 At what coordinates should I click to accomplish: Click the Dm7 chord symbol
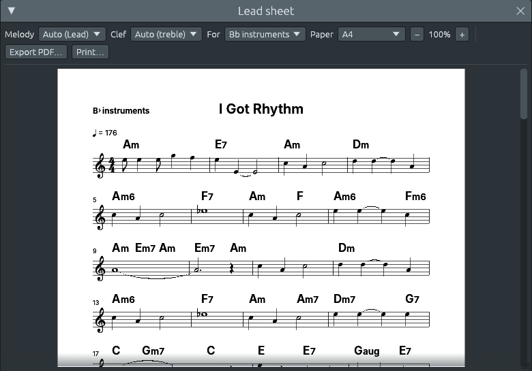click(344, 299)
